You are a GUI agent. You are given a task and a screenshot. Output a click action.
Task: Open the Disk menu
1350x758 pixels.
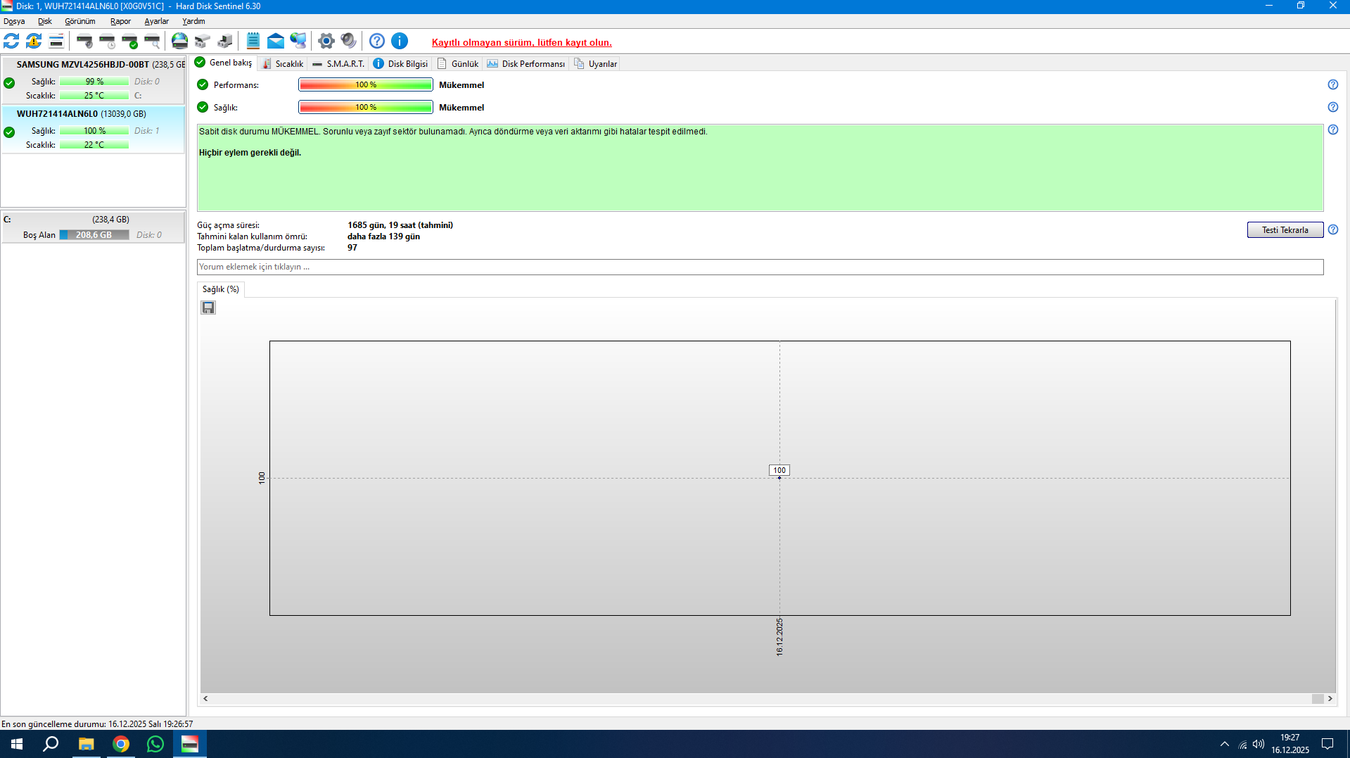(x=45, y=21)
